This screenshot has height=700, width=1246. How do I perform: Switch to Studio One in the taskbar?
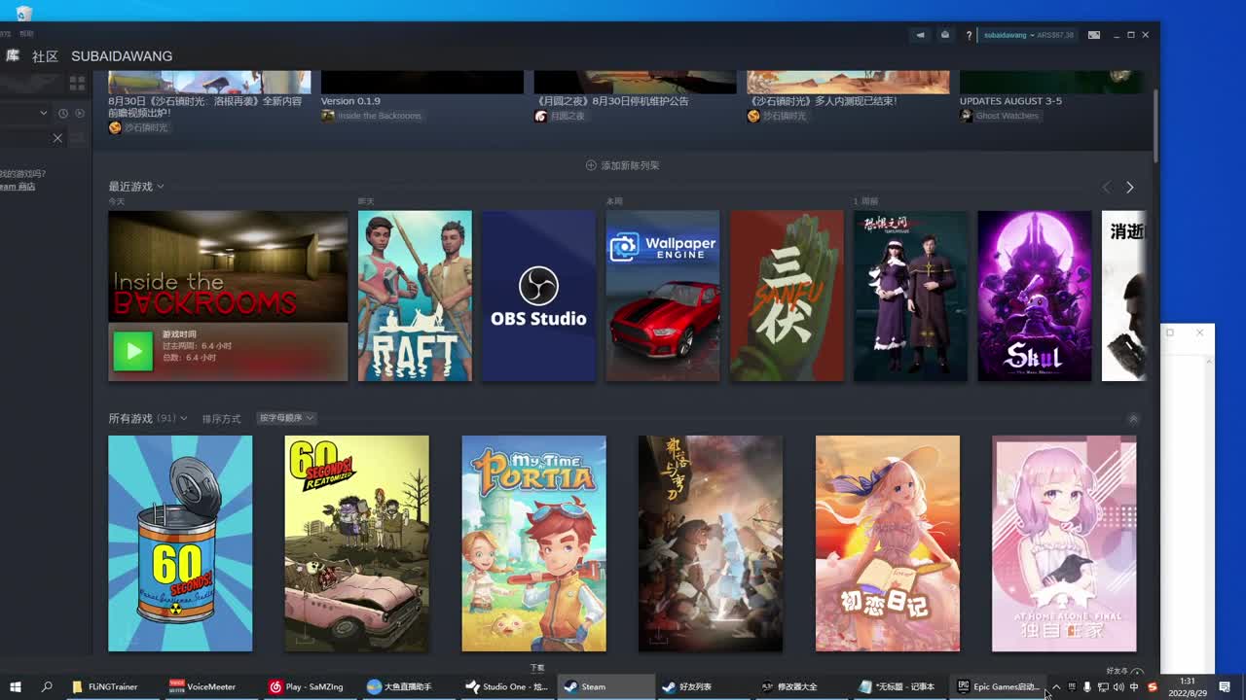click(x=506, y=686)
